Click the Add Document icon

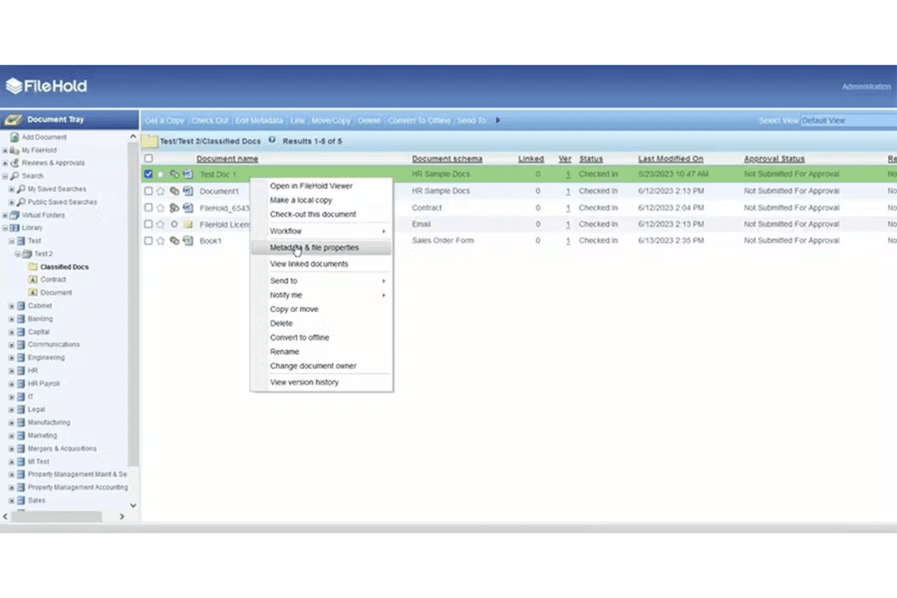click(x=15, y=138)
